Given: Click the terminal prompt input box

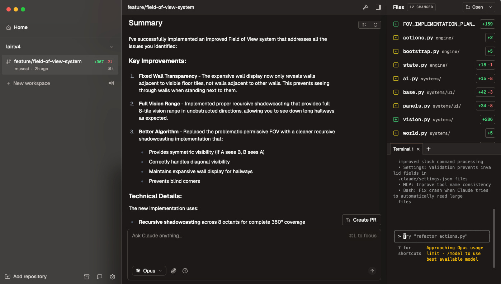Looking at the screenshot, I should click(442, 236).
